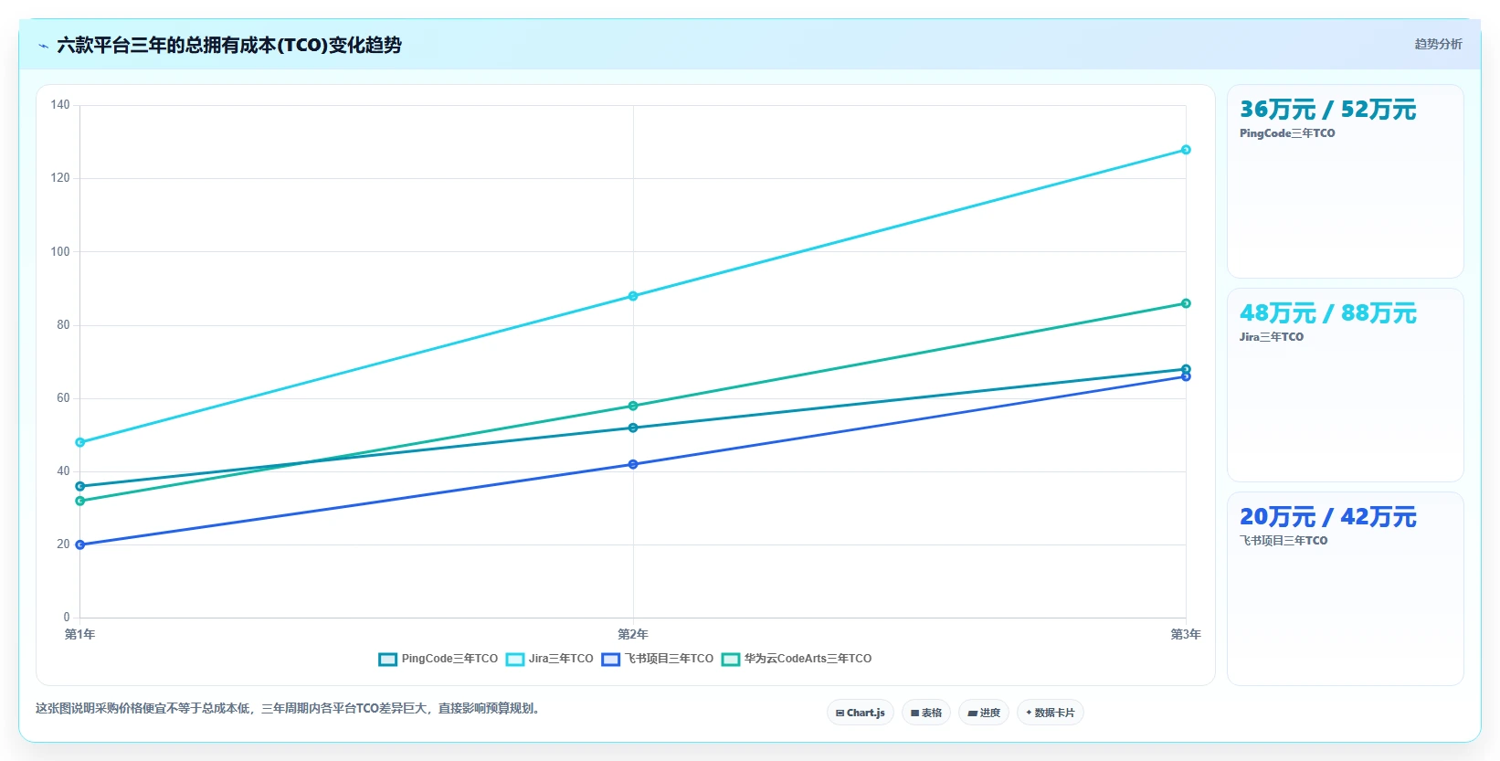Toggle 华为云CodeArts三年TCO legend swatch
Image resolution: width=1500 pixels, height=761 pixels.
(x=731, y=660)
